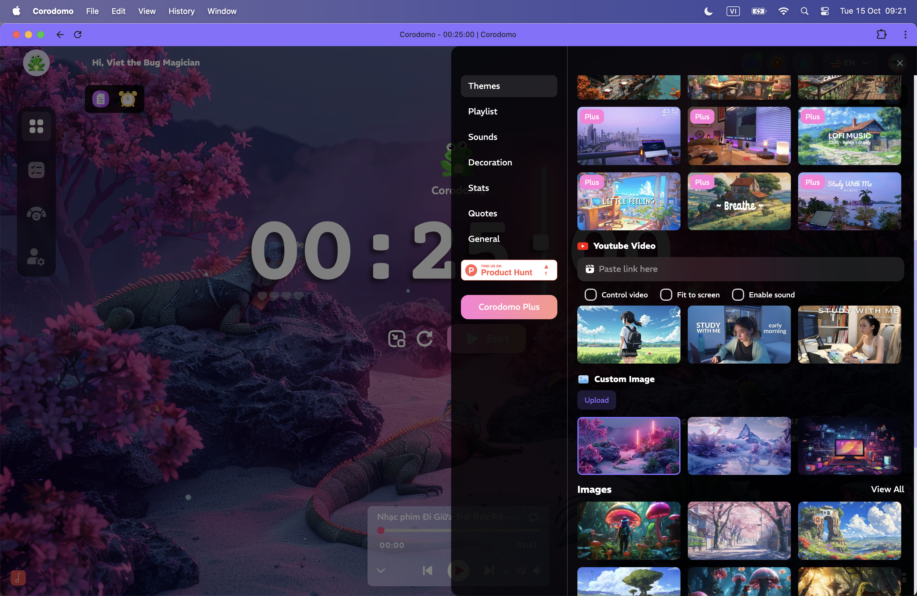Toggle the Do Not Disturb moon icon
Viewport: 917px width, 596px height.
tap(708, 11)
